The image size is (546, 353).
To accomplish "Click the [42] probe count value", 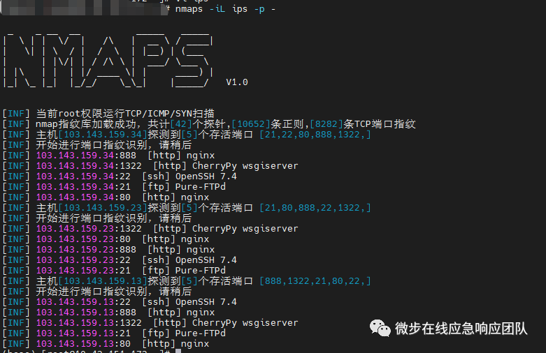I will 181,124.
